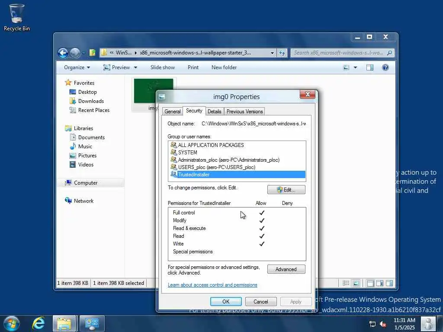Click the muted volume tray icon
The width and height of the screenshot is (443, 332).
tap(383, 324)
